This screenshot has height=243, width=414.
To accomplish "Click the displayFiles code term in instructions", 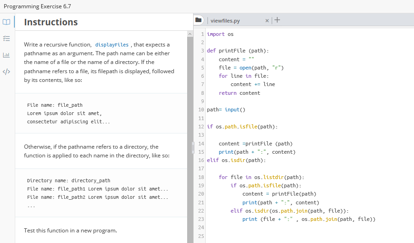I will (x=112, y=45).
